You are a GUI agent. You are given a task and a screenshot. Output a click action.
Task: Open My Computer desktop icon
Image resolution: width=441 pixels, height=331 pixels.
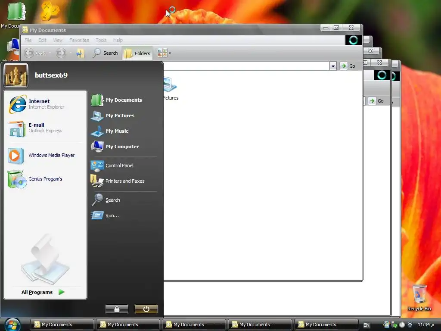pyautogui.click(x=12, y=50)
